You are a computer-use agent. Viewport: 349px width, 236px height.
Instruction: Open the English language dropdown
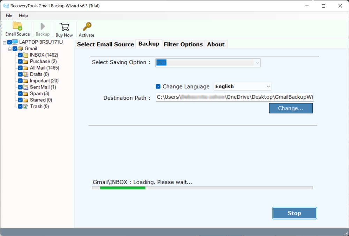[x=243, y=86]
